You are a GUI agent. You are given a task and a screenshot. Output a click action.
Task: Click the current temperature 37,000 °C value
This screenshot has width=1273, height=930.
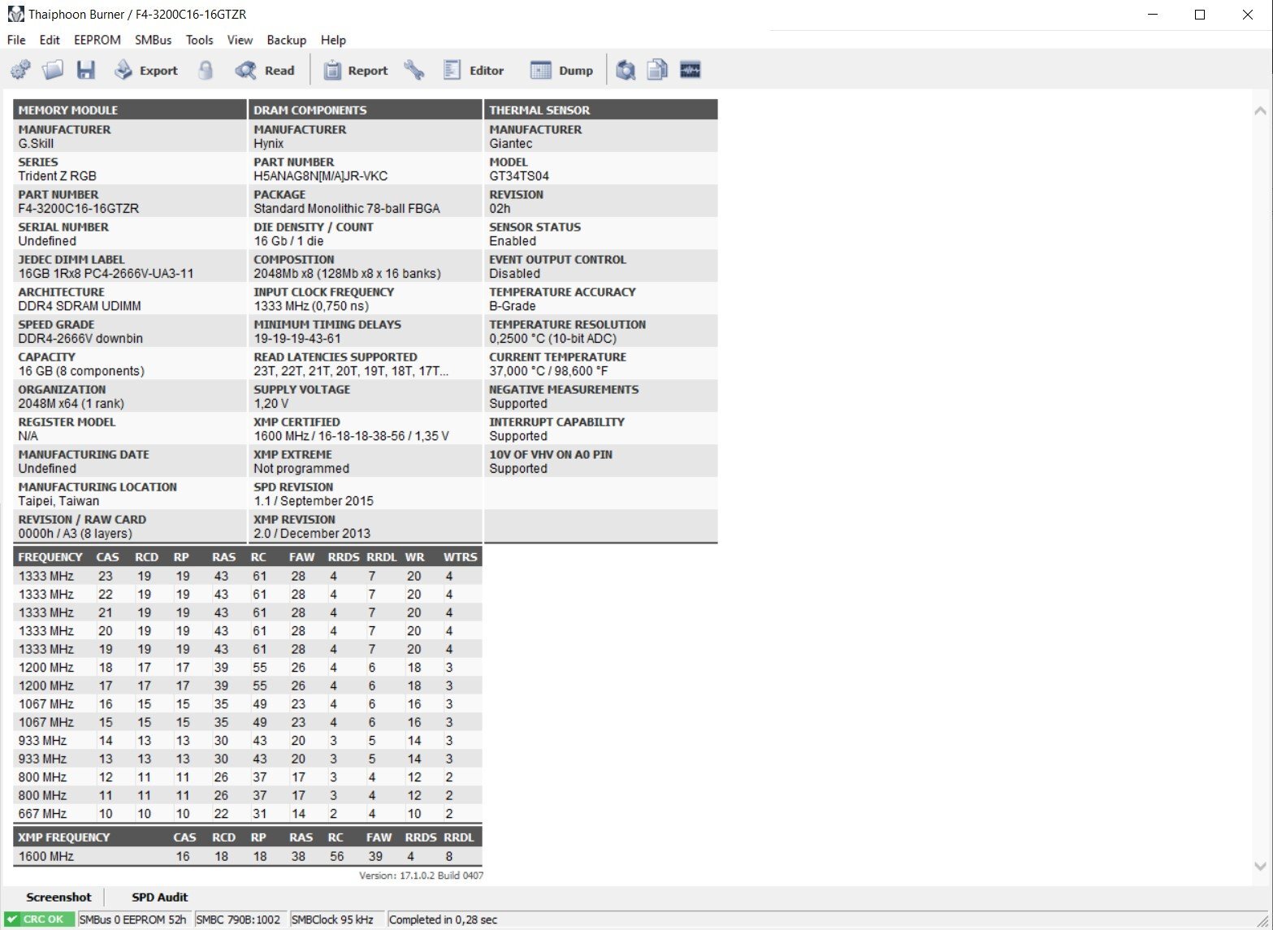pyautogui.click(x=548, y=371)
